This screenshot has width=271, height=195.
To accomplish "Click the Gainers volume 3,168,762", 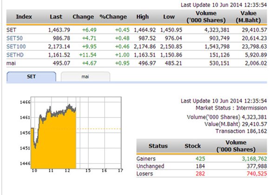I will click(x=254, y=159).
